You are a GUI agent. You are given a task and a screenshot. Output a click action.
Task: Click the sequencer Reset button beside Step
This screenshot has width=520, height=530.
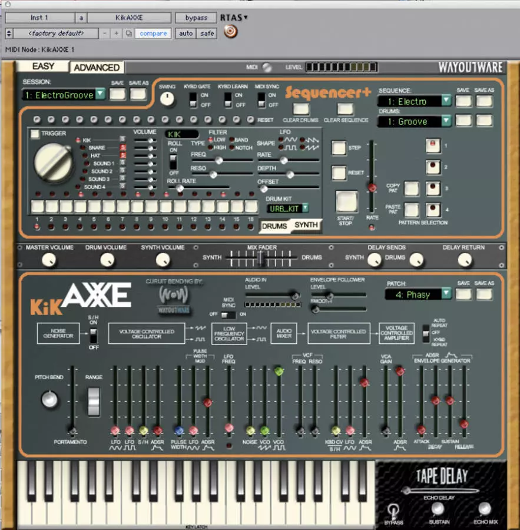point(339,173)
